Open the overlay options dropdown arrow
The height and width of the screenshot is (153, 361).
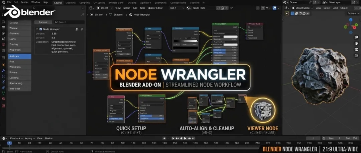pos(279,8)
